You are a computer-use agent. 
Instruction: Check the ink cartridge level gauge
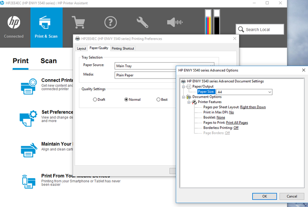tap(212, 23)
